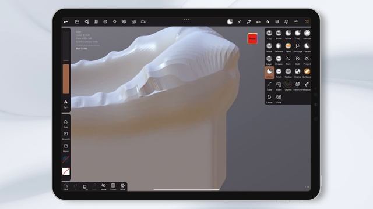The width and height of the screenshot is (373, 209).
Task: Select the highlighted Inflate tool
Action: pos(269,73)
